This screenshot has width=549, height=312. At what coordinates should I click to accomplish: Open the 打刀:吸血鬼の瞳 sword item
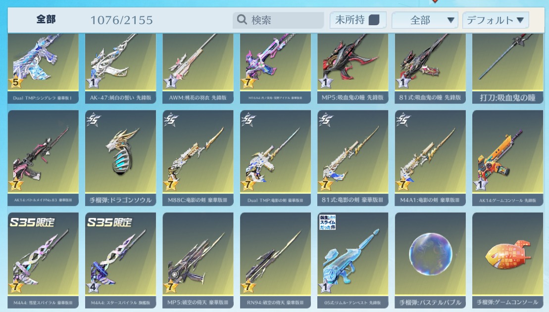click(508, 69)
